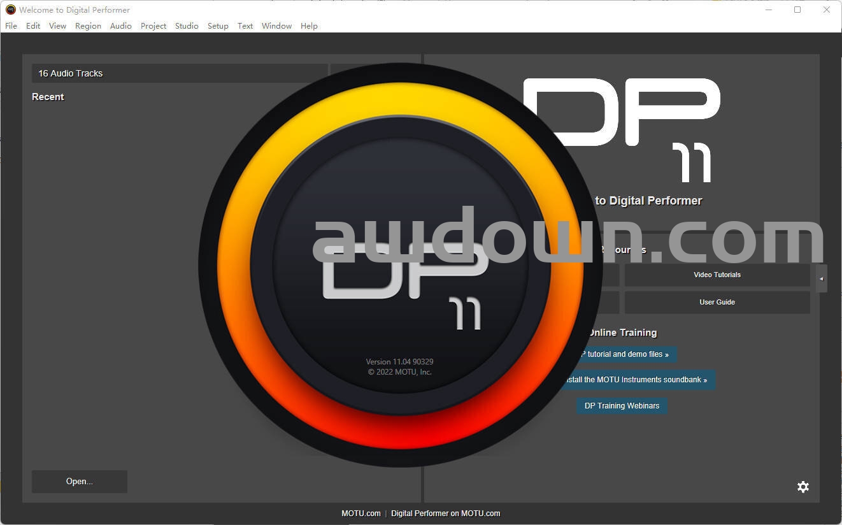Open the Audio menu
842x525 pixels.
[x=120, y=26]
